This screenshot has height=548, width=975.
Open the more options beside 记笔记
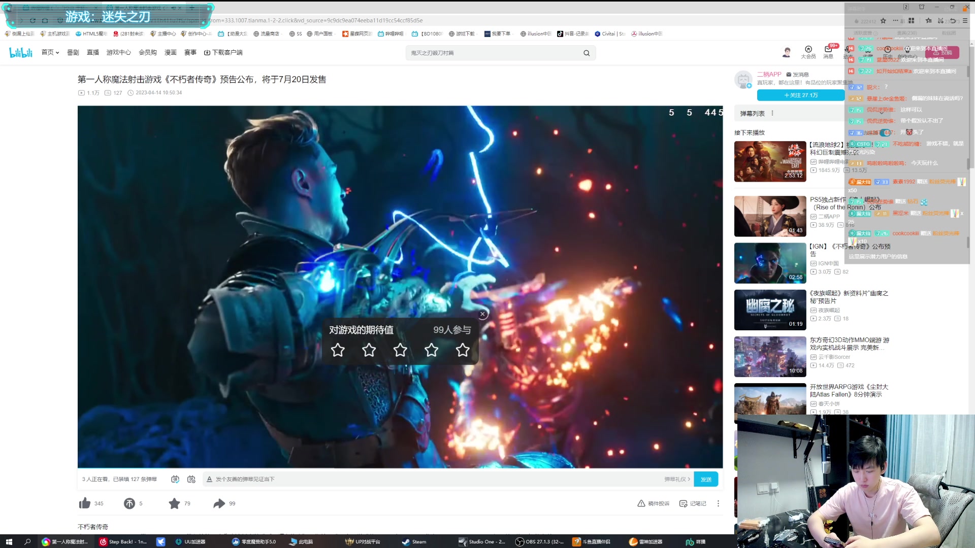click(x=718, y=503)
